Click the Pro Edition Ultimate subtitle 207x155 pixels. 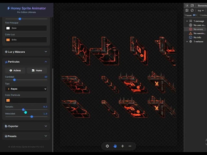(27, 12)
